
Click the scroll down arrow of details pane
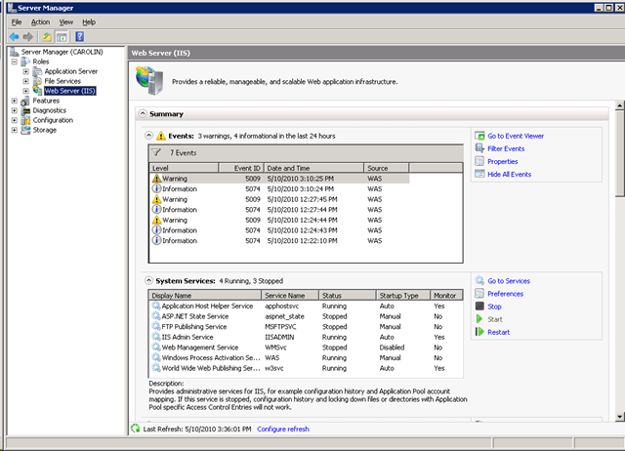tap(619, 417)
